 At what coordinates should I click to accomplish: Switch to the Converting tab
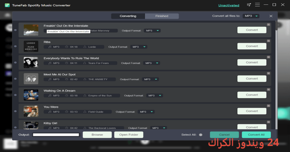[x=128, y=16]
